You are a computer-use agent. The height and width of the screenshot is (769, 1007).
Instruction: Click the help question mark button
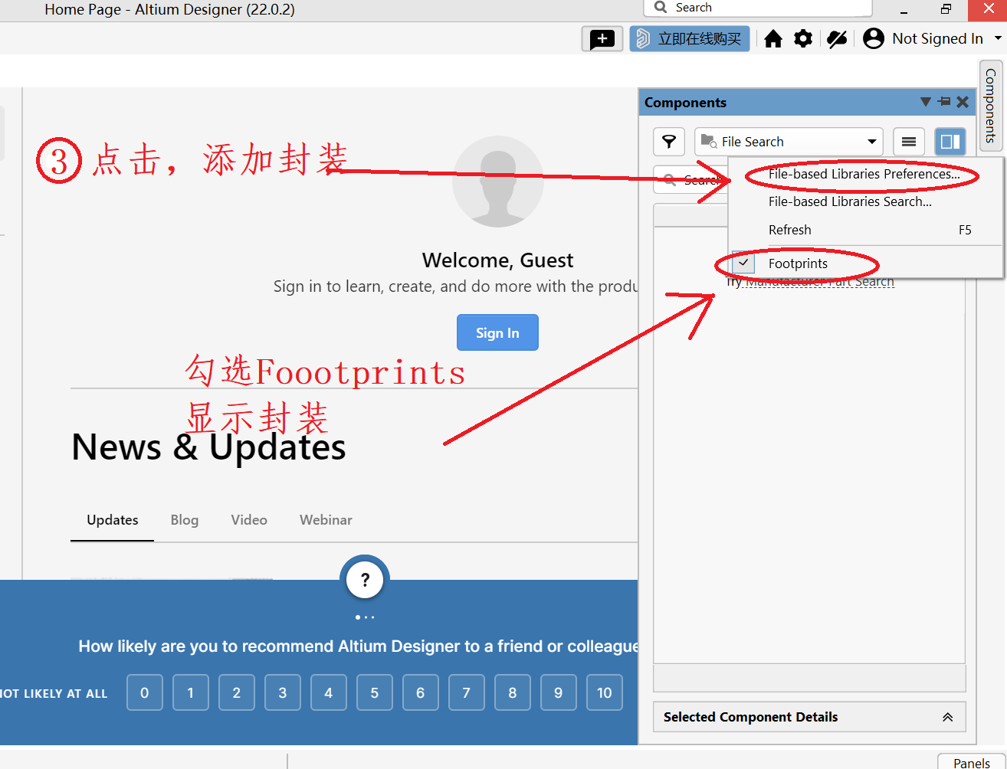[364, 579]
